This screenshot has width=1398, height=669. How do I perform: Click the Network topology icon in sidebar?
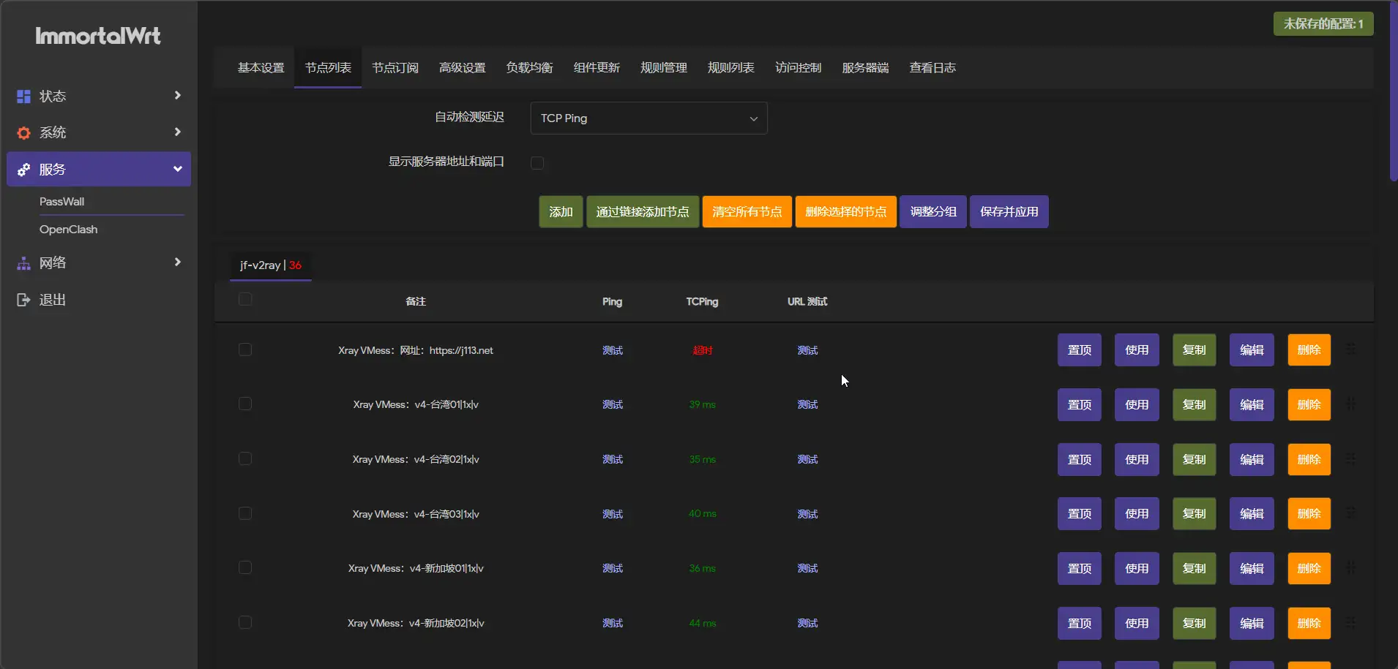pyautogui.click(x=23, y=263)
